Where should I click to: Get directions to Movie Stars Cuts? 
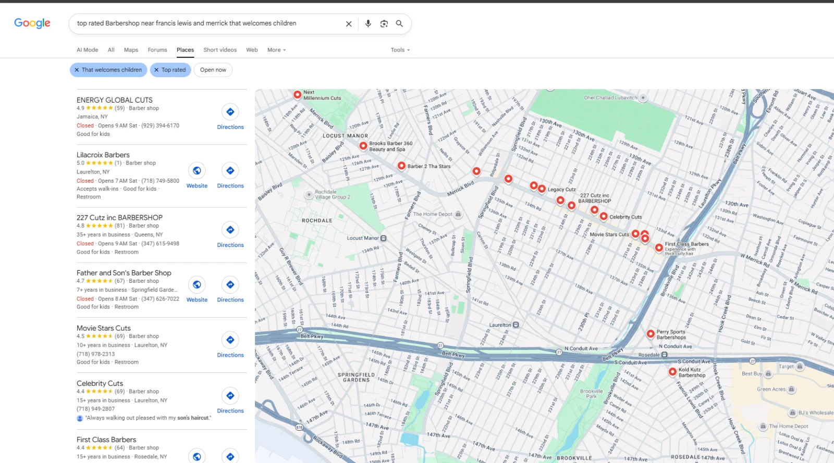click(x=230, y=345)
